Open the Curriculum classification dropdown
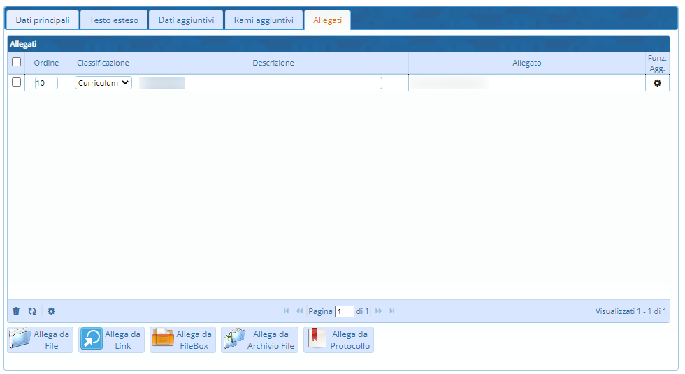Image resolution: width=685 pixels, height=374 pixels. click(x=103, y=82)
